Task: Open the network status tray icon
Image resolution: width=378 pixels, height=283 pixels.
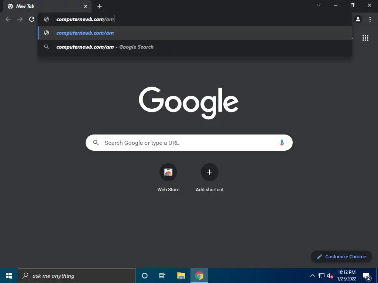Action: point(322,276)
